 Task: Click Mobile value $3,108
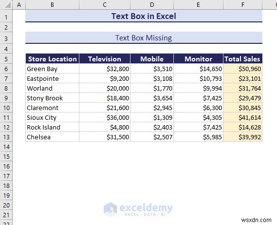152,78
